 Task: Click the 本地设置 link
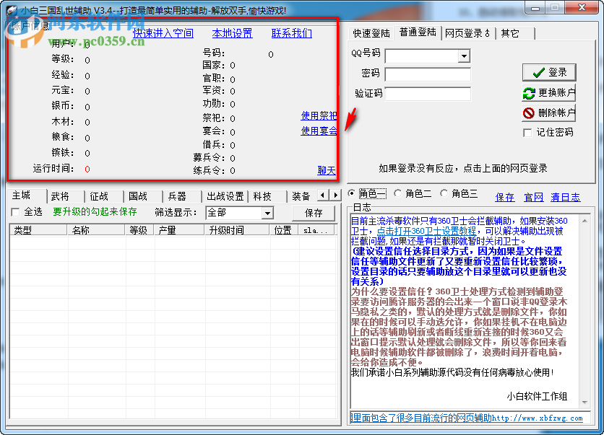[232, 33]
